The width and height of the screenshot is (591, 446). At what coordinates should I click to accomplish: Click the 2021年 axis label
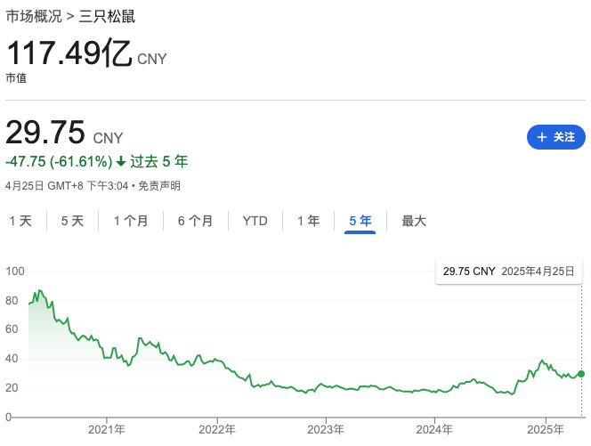pos(107,429)
